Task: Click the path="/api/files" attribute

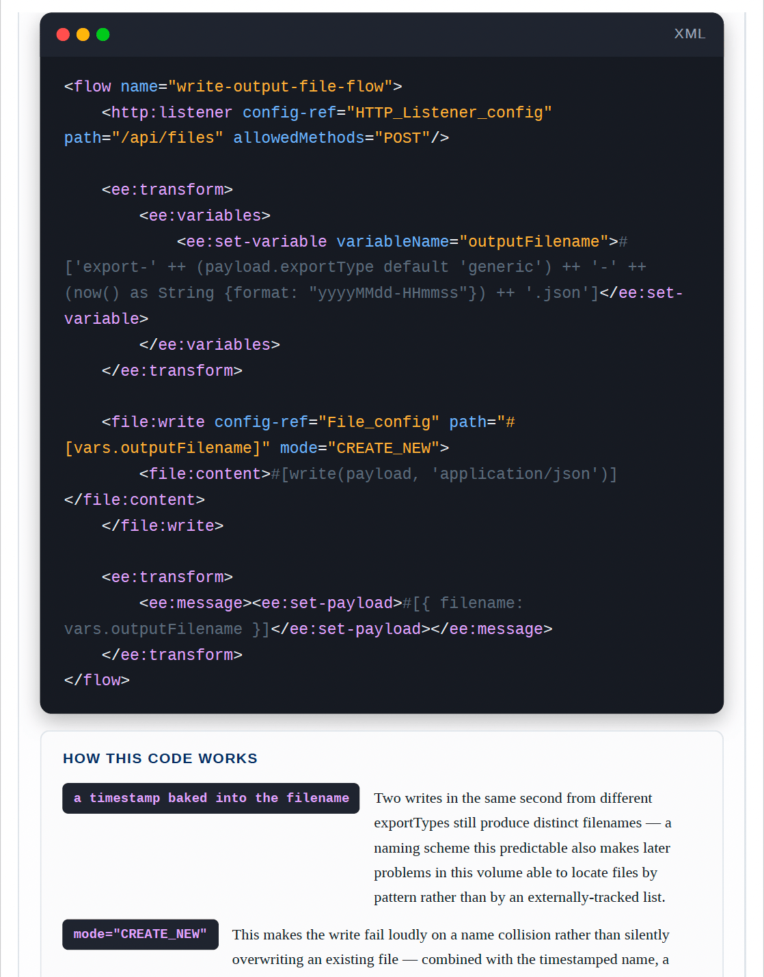Action: (x=144, y=138)
